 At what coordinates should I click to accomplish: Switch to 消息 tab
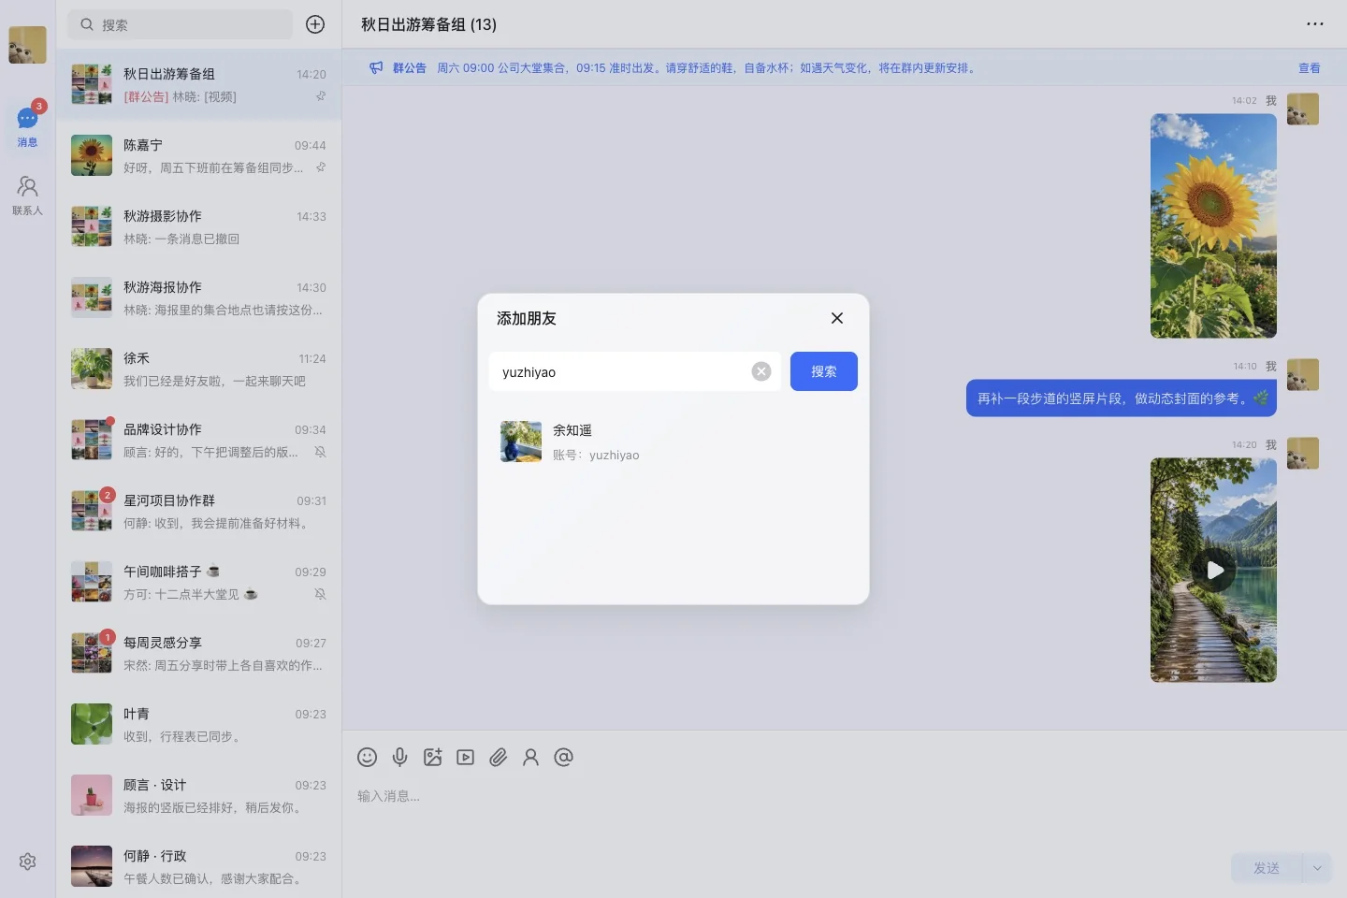pos(27,125)
